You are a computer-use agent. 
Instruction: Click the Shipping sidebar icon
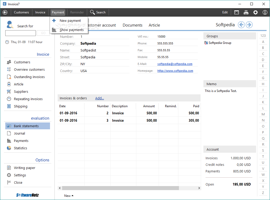(9, 106)
